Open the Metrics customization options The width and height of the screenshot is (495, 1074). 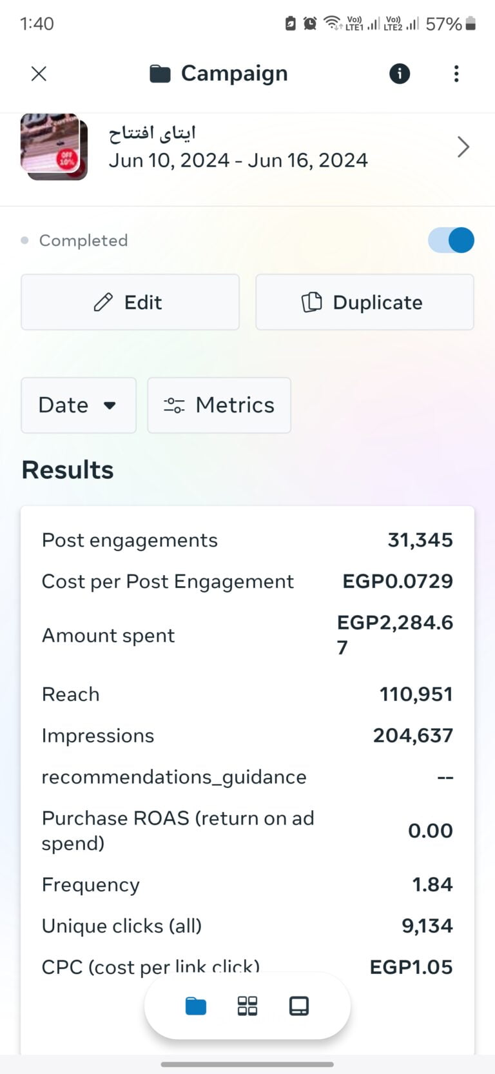tap(219, 405)
